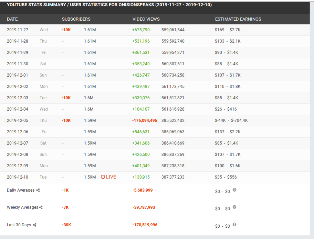Click the date 2019-12-02
This screenshot has height=239, width=314.
(x=18, y=87)
